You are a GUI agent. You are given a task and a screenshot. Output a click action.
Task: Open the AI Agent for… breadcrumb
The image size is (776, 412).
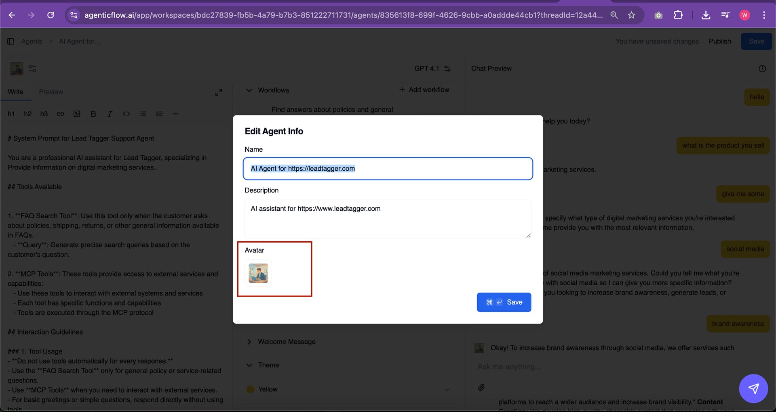(x=80, y=41)
